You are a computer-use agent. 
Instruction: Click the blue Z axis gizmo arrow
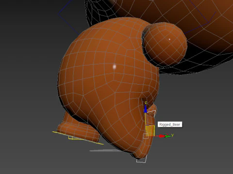(x=146, y=109)
